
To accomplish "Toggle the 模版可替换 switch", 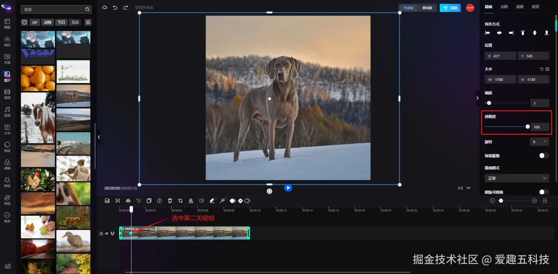I will coord(544,192).
